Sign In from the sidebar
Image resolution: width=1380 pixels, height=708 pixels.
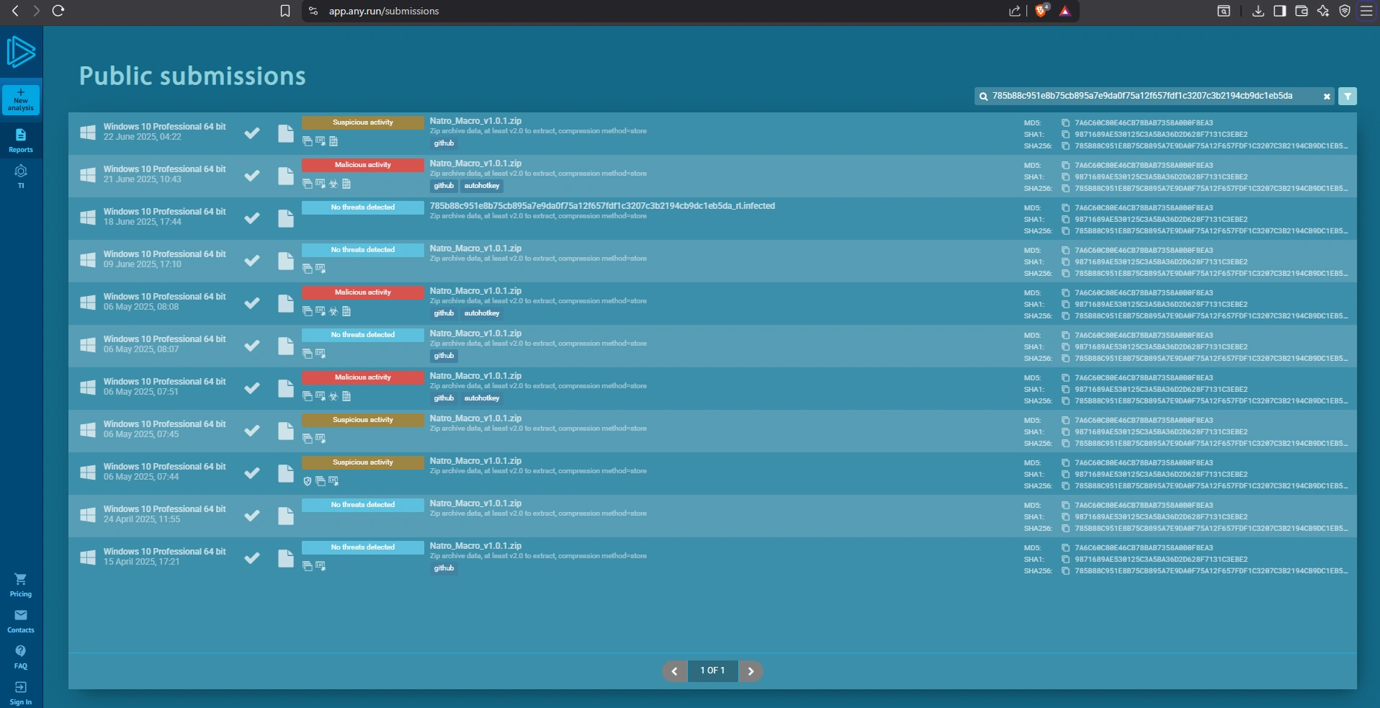pyautogui.click(x=21, y=694)
